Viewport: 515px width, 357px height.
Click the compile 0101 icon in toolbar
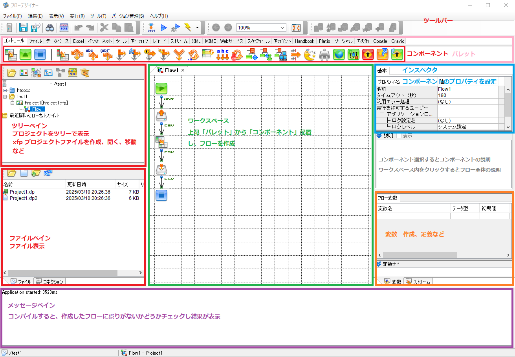click(151, 27)
